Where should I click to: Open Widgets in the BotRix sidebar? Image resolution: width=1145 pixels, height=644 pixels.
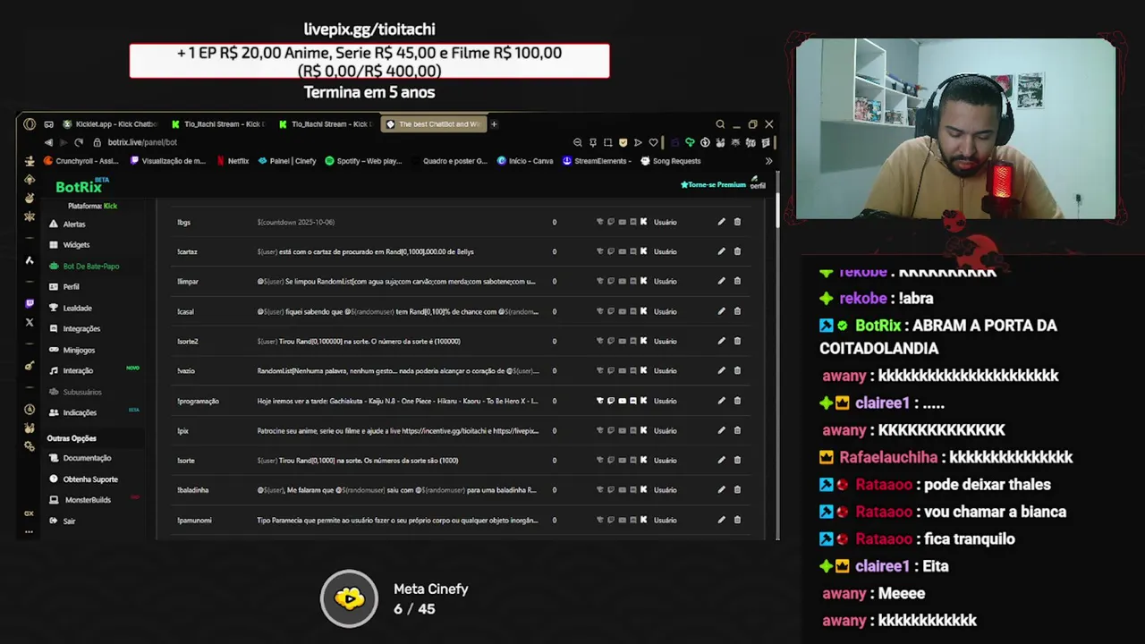(70, 245)
